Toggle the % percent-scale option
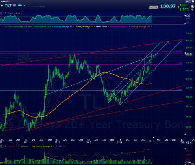Viewport: 195px width, 165px height. pos(191,143)
